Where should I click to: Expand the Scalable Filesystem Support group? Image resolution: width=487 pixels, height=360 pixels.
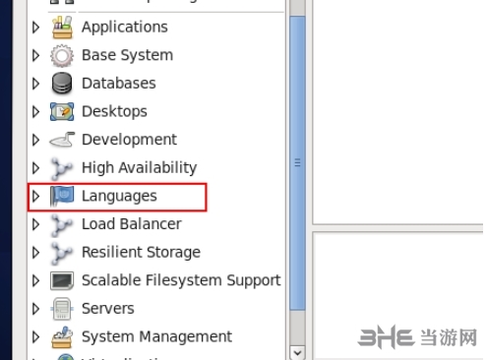click(36, 281)
